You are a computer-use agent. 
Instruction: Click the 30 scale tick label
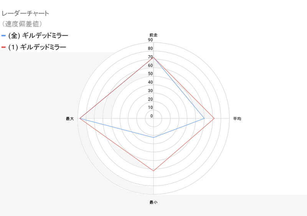pos(150,91)
